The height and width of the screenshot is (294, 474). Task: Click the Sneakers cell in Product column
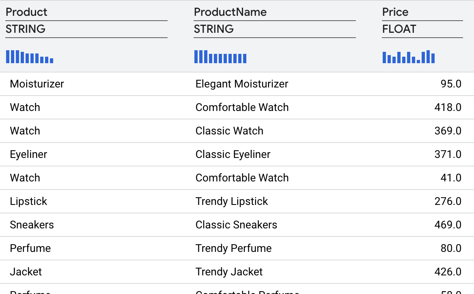pyautogui.click(x=32, y=225)
